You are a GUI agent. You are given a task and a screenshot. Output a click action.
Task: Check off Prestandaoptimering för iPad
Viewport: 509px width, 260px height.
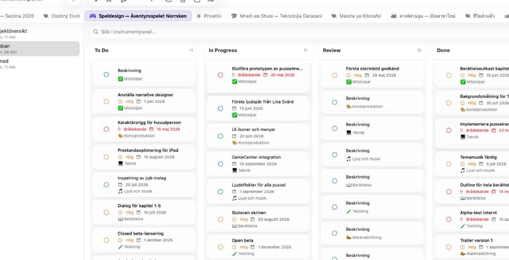[x=106, y=157]
